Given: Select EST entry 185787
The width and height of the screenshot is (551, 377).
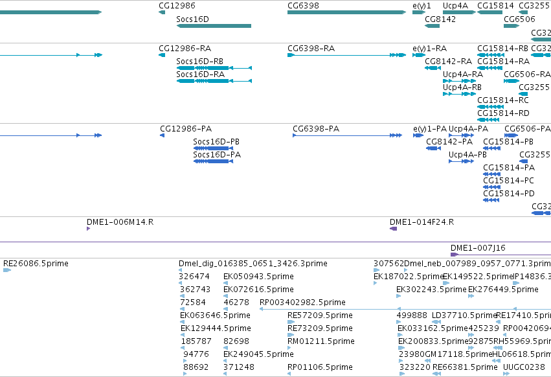Looking at the screenshot, I should click(196, 341).
